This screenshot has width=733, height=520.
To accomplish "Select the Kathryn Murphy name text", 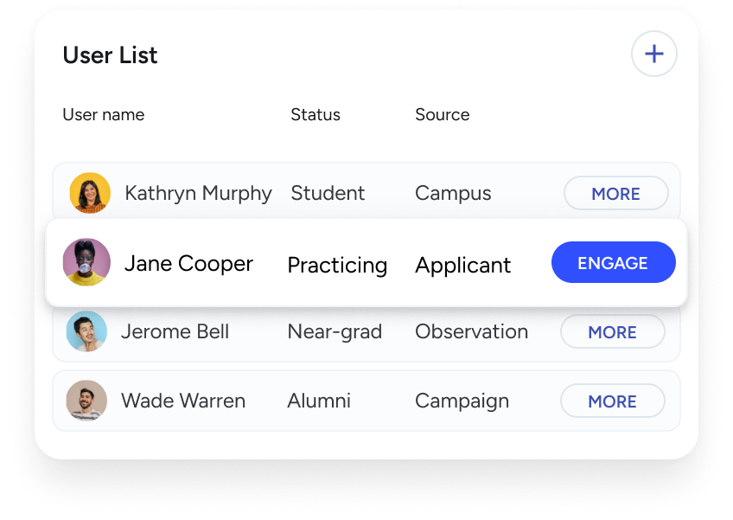I will (x=198, y=194).
